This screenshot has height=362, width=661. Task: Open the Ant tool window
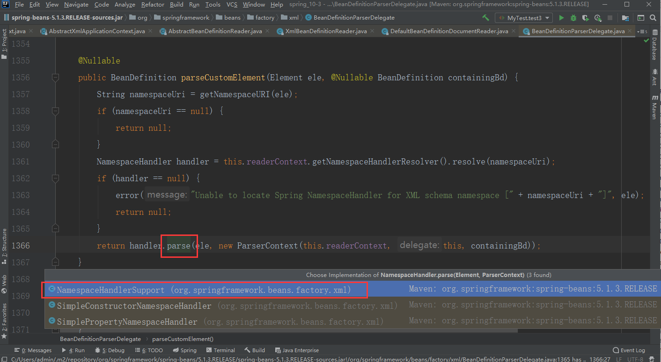tap(654, 77)
